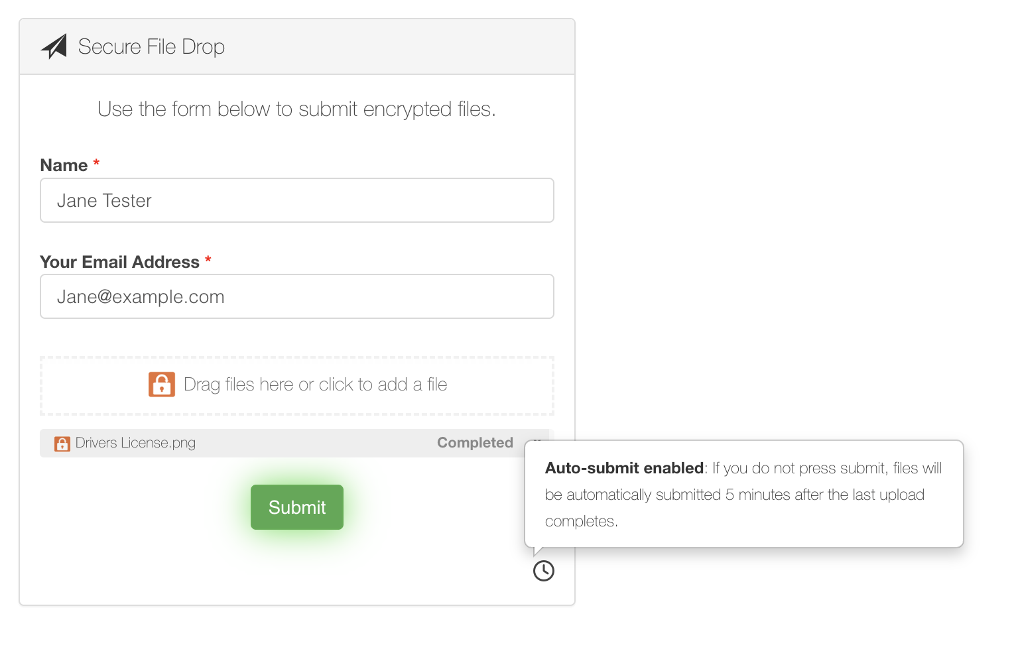Click the tooltip line ending with 'completes.'

[x=582, y=521]
